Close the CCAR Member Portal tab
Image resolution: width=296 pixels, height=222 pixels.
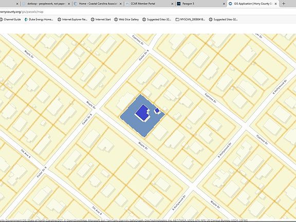pyautogui.click(x=172, y=4)
